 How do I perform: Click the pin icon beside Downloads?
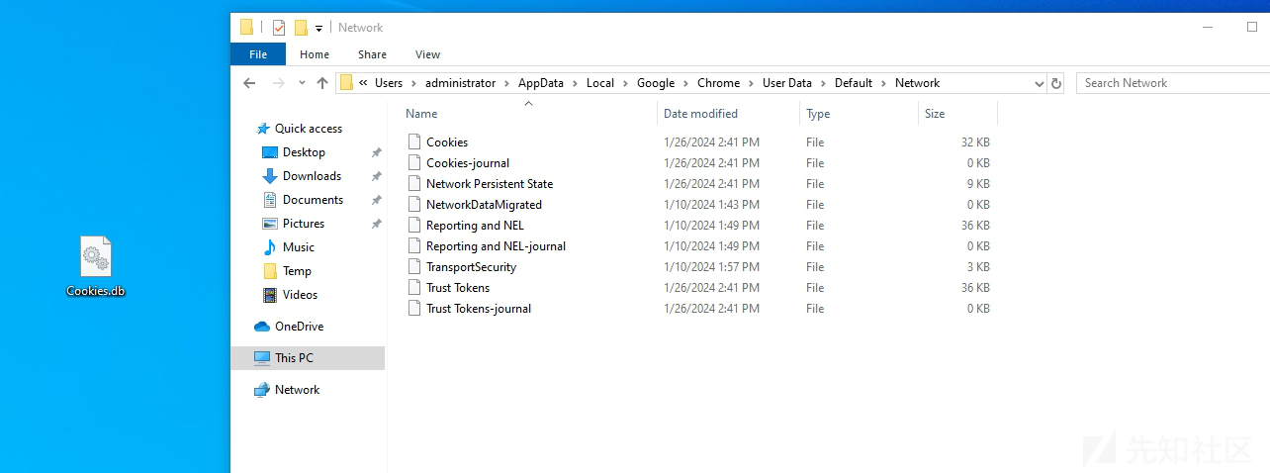tap(376, 176)
